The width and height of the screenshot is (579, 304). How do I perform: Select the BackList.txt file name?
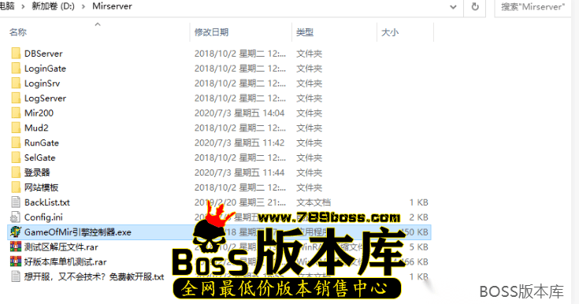pyautogui.click(x=47, y=202)
